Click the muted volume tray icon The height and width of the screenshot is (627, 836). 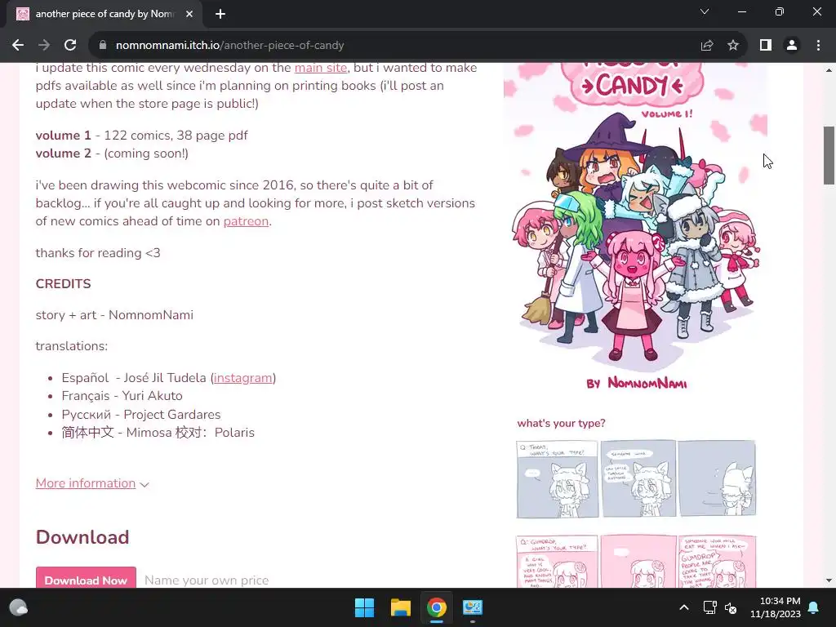click(731, 607)
